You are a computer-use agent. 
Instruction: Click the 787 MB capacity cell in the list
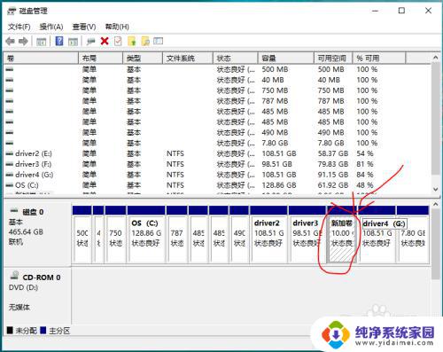tap(275, 101)
